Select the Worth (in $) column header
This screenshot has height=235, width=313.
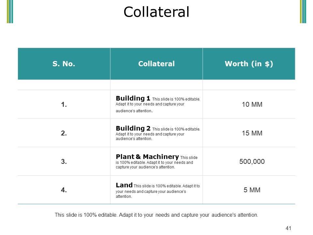click(249, 64)
